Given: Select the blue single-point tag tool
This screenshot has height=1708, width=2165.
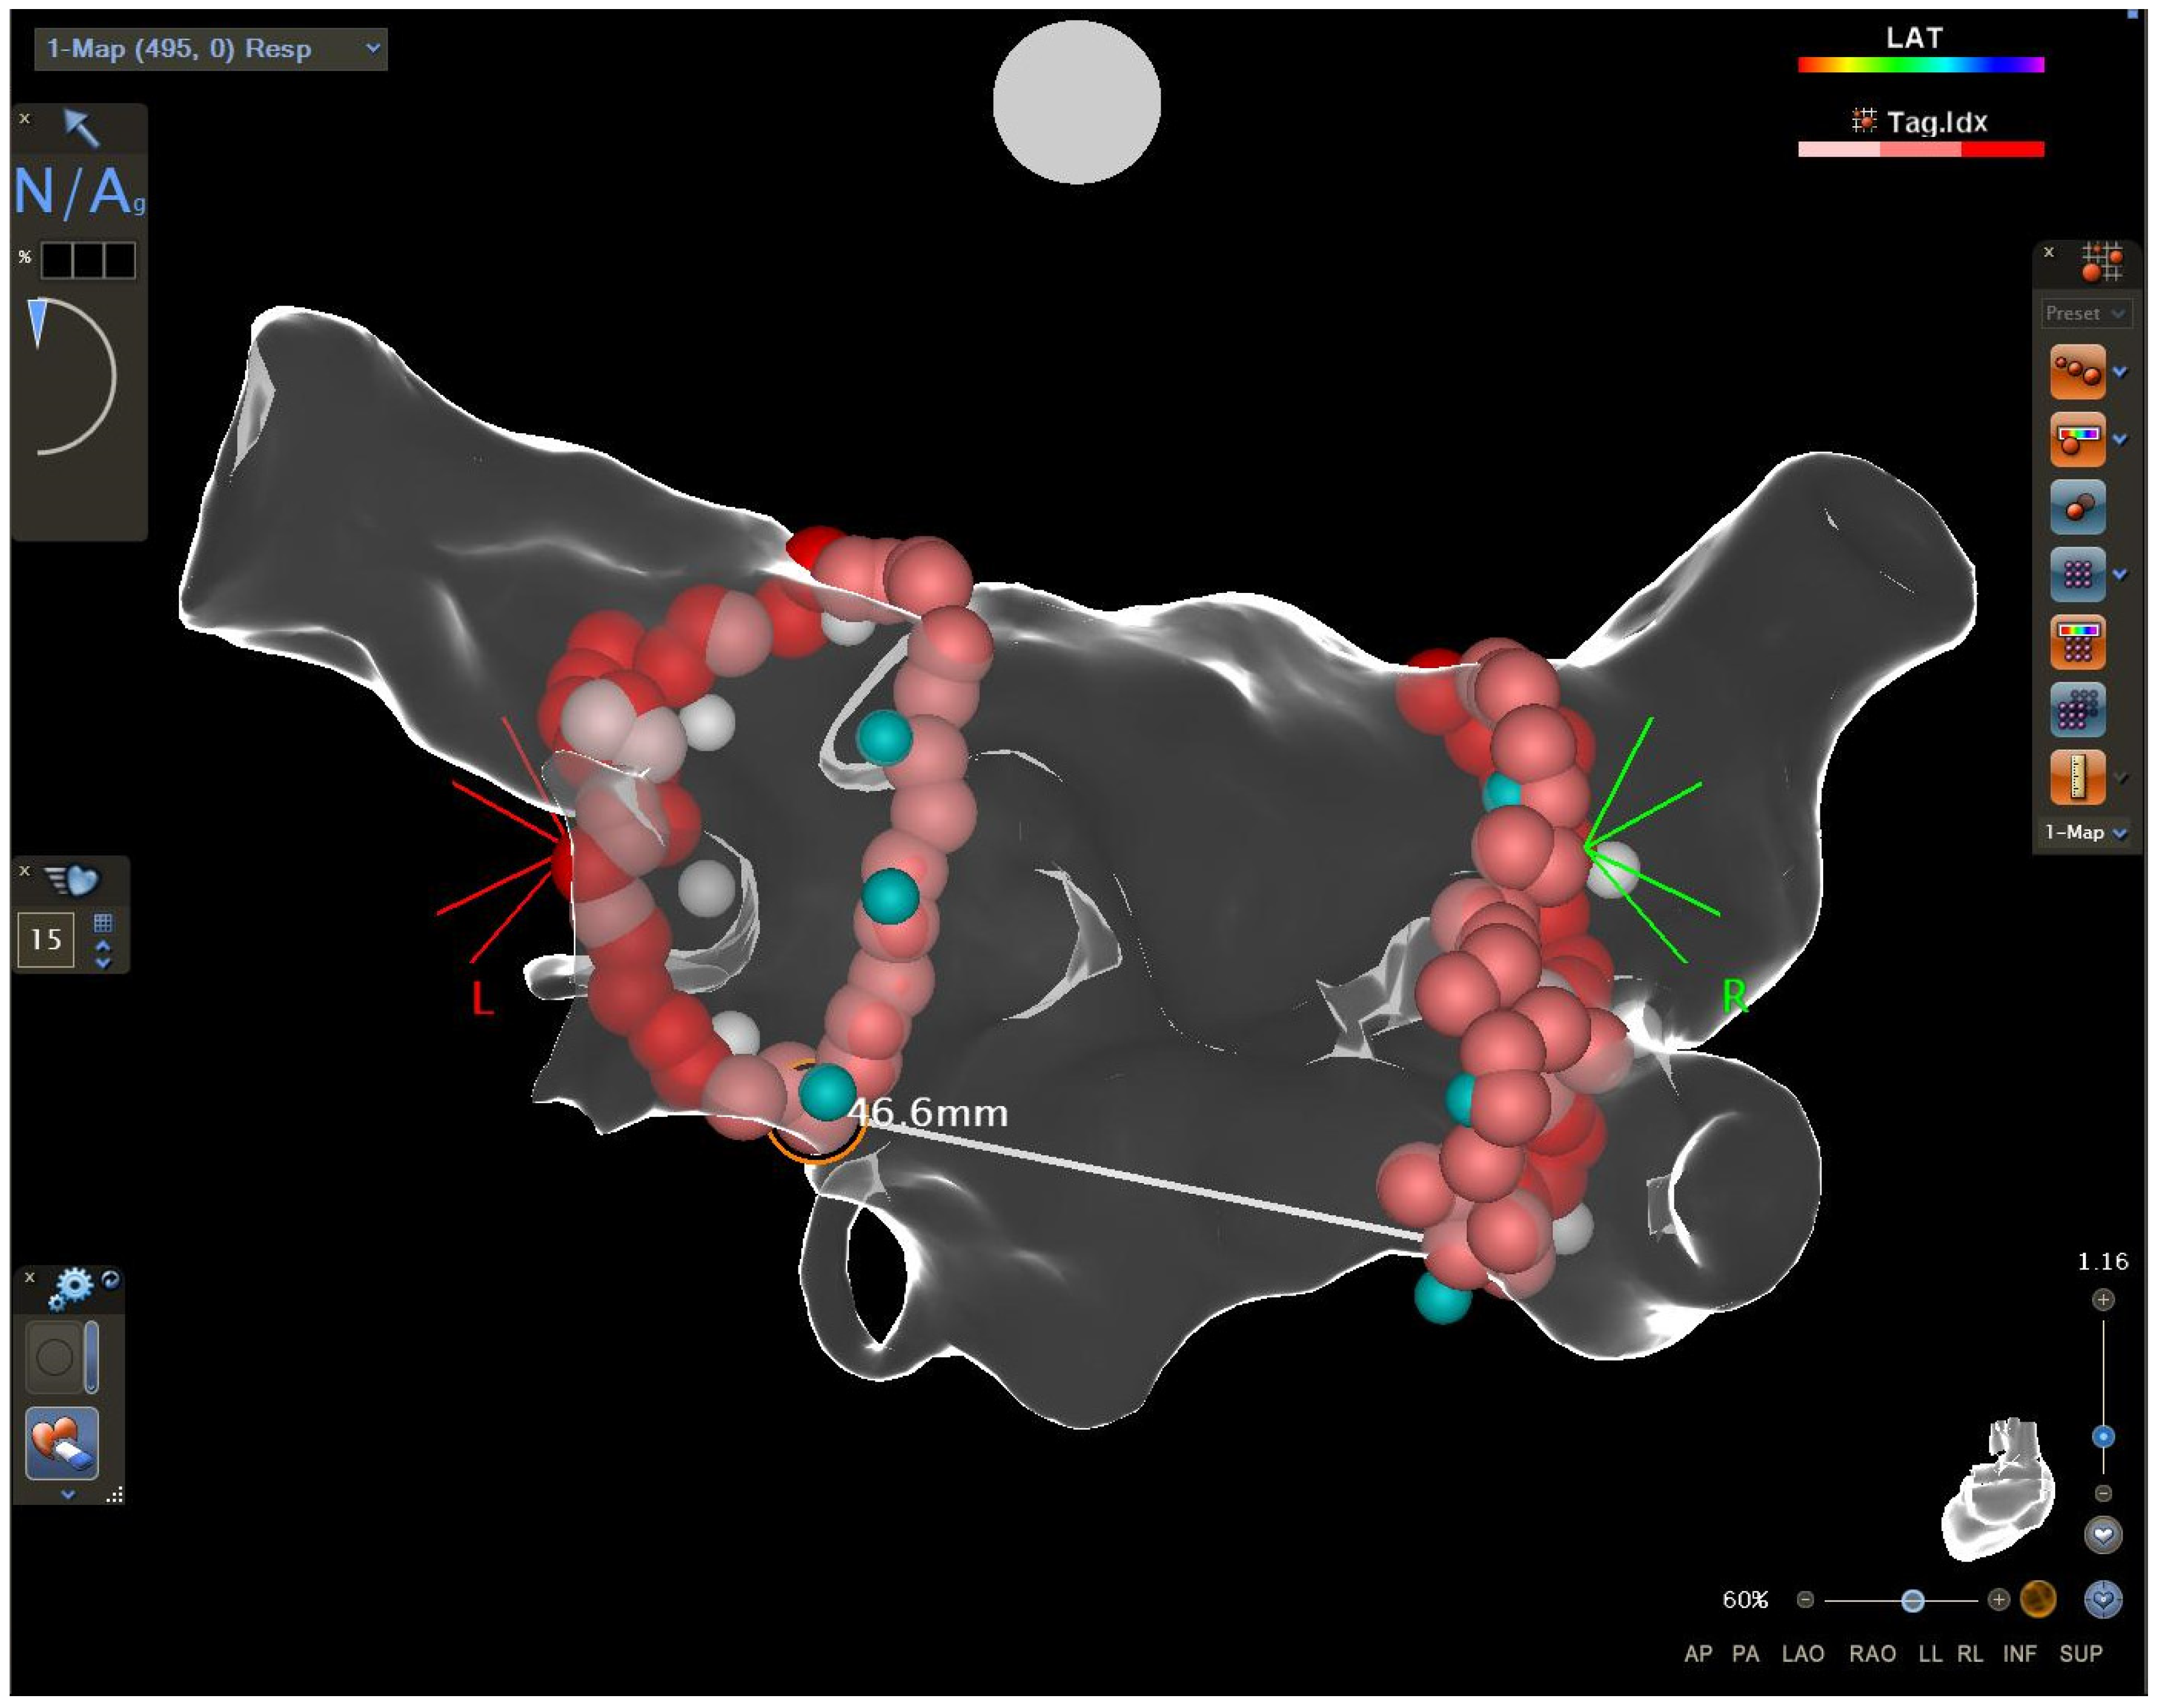Looking at the screenshot, I should point(2077,507).
